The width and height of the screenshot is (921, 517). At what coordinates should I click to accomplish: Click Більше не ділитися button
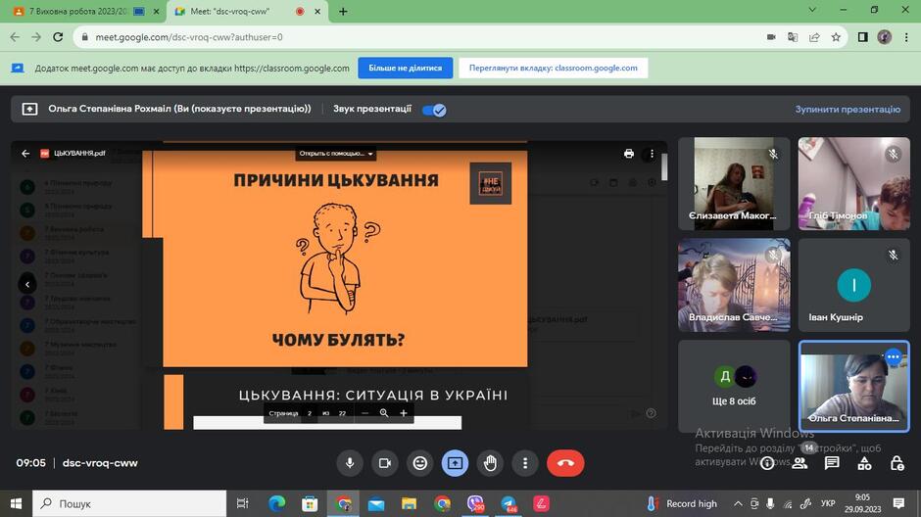[x=406, y=69]
